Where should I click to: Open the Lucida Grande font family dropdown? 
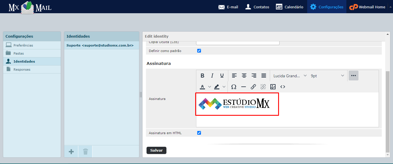(290, 76)
